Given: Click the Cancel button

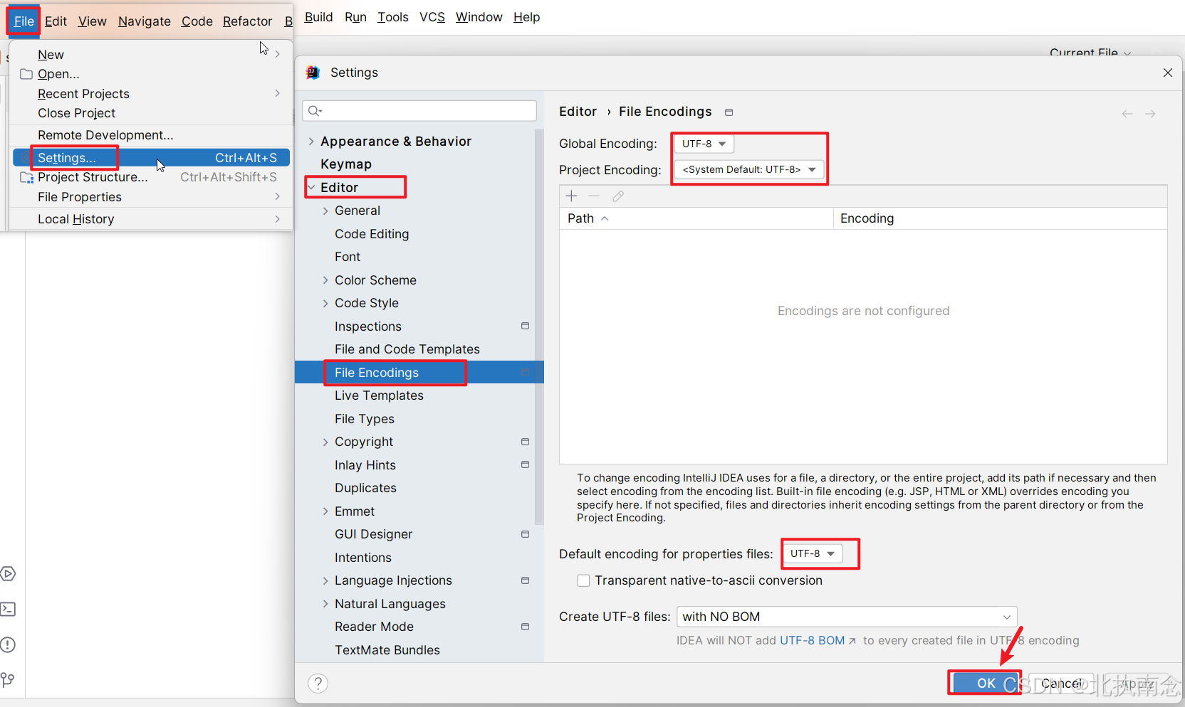Looking at the screenshot, I should point(1061,683).
